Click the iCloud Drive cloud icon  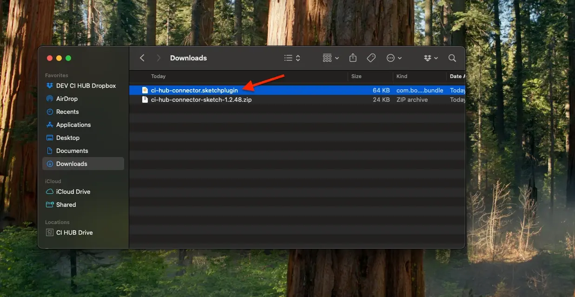50,191
